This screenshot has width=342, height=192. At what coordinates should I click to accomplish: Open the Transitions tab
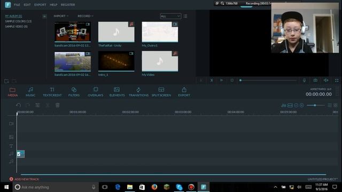(x=138, y=92)
